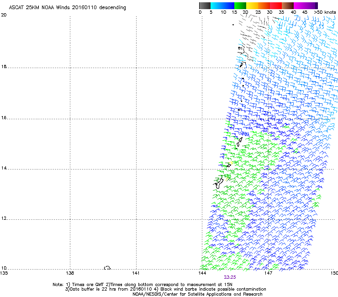Click the brown 35-40 knot color bar segment
The height and width of the screenshot is (297, 338).
[288, 5]
